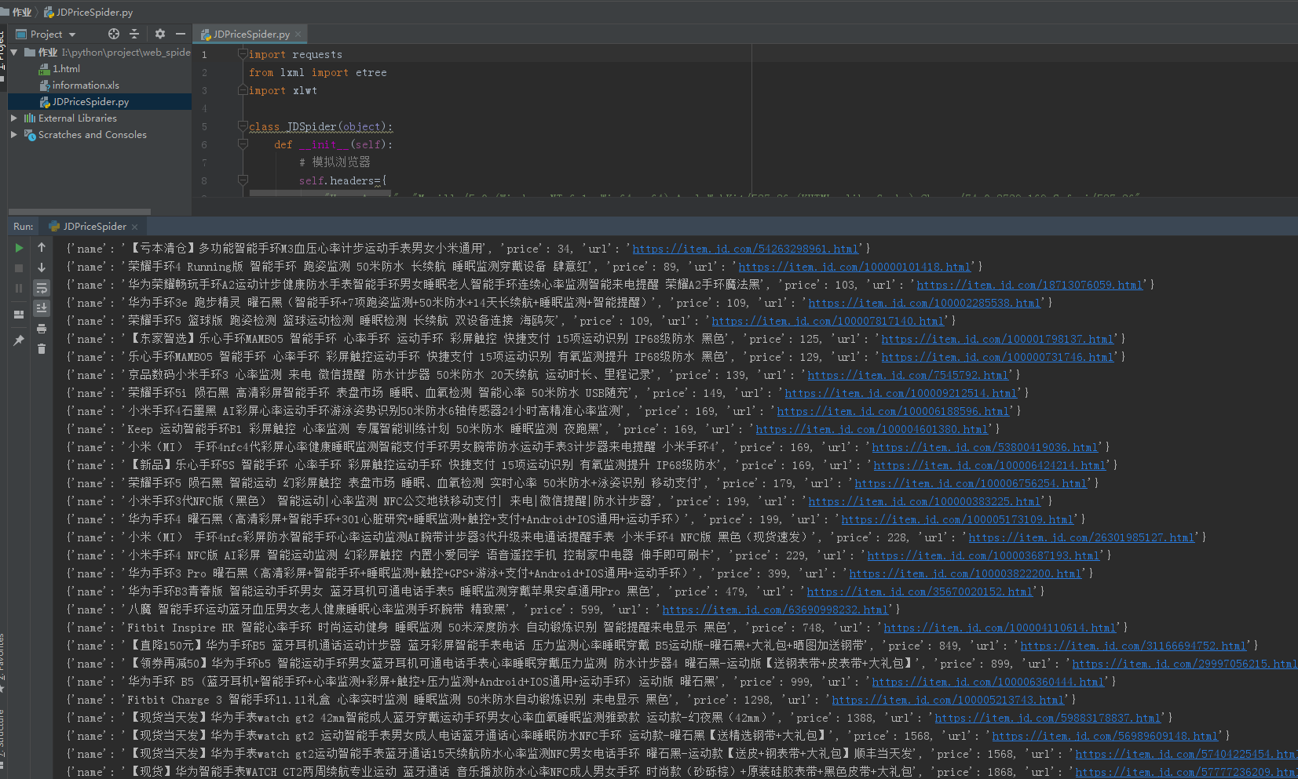
Task: Open Project panel settings gear
Action: click(x=160, y=34)
